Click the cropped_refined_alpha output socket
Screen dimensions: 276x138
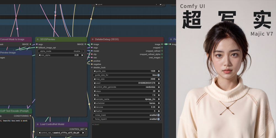tap(162, 54)
